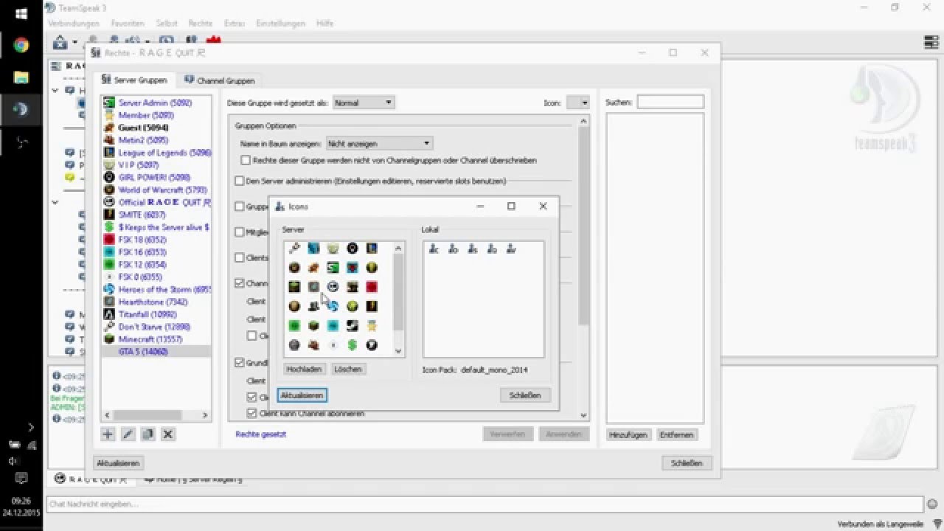The width and height of the screenshot is (944, 531).
Task: Open the Windows Start menu
Action: [x=21, y=13]
